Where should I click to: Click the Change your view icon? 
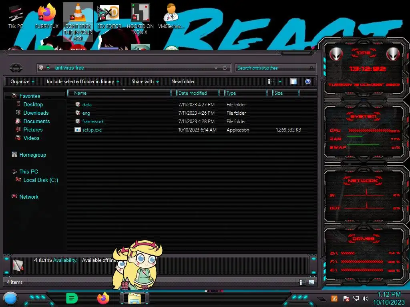(271, 82)
